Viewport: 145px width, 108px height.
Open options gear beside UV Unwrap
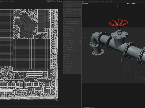pyautogui.click(x=80, y=11)
